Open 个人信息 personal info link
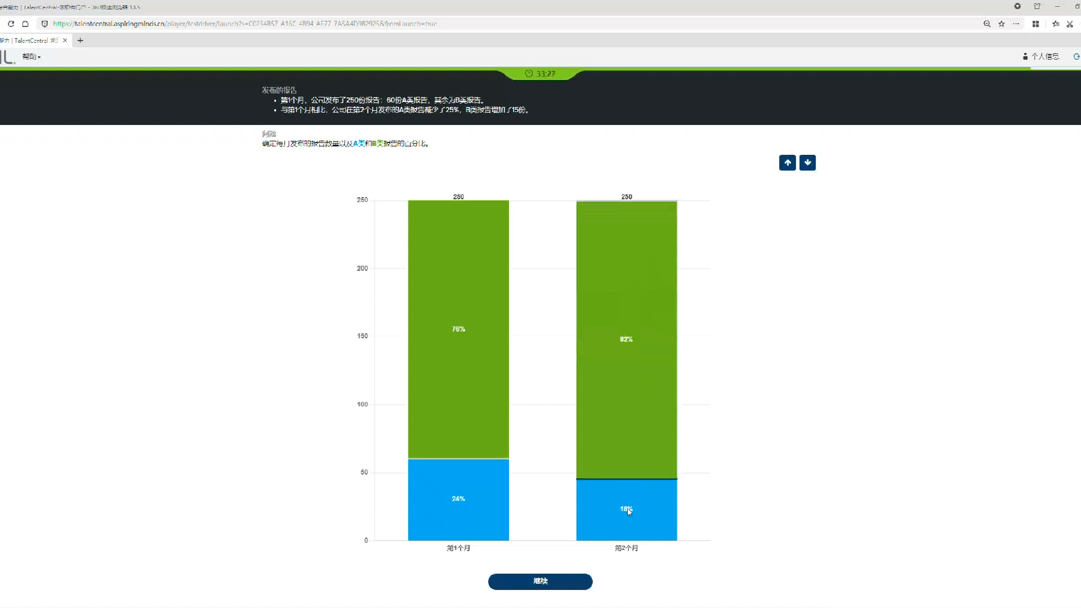 coord(1041,56)
